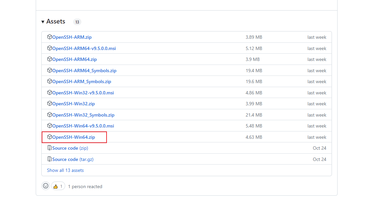This screenshot has height=202, width=369.
Task: Click the package icon beside OpenSSH-Win64-v9.5.0.0.msi
Action: (49, 126)
